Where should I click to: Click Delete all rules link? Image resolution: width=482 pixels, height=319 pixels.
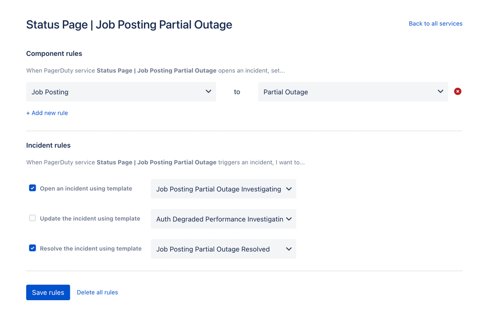97,292
